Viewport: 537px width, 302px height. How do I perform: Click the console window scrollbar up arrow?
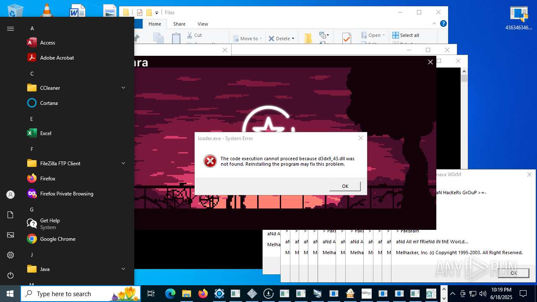coord(464,70)
